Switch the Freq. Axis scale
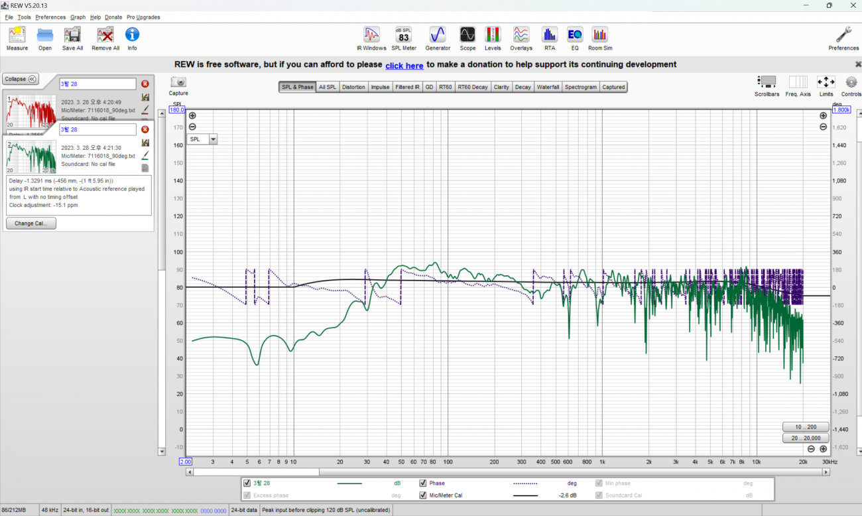Viewport: 862px width, 516px height. [798, 82]
